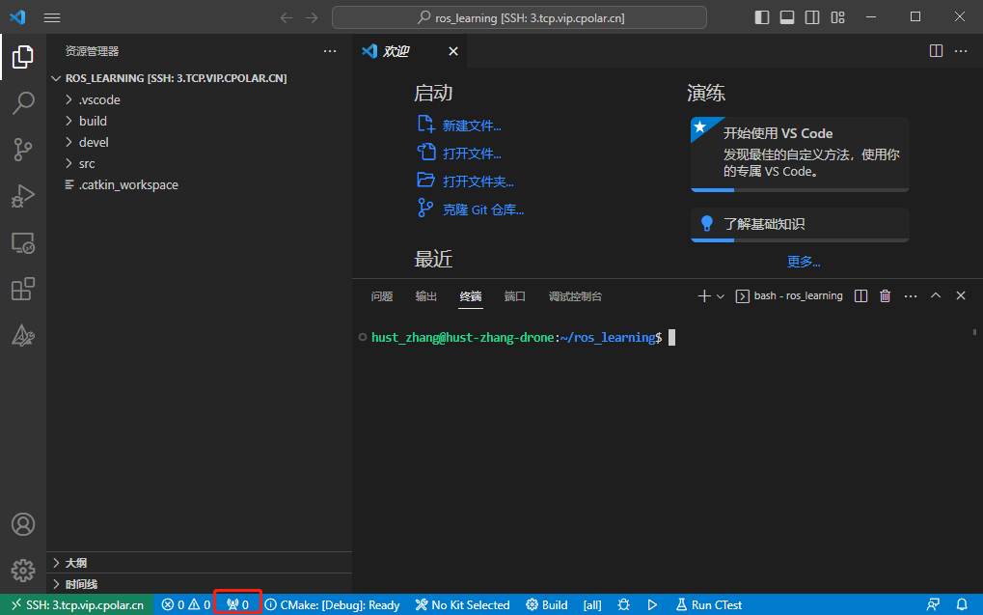Expand the src folder

87,163
